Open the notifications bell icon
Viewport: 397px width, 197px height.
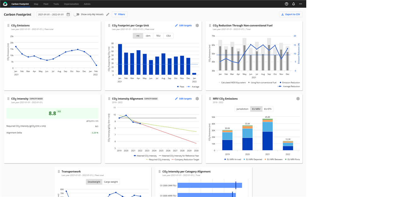pyautogui.click(x=293, y=4)
